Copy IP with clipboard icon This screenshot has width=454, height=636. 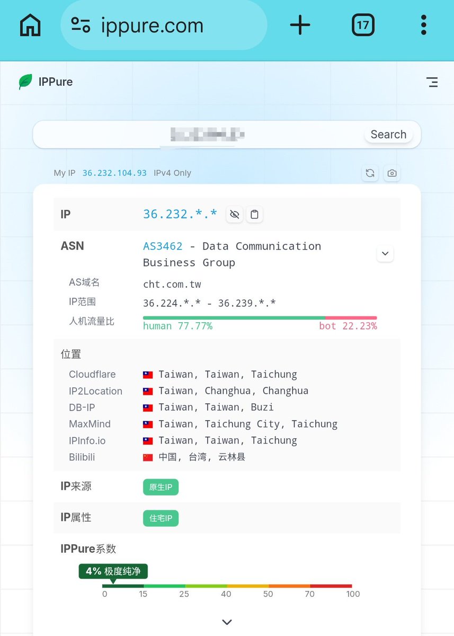tap(255, 214)
